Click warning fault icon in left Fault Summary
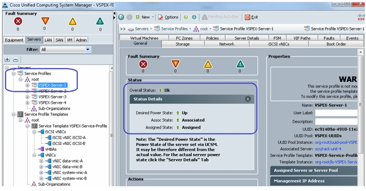This screenshot has height=191, width=366. (x=100, y=21)
